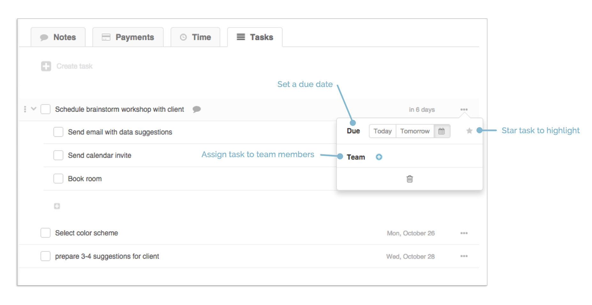Open the Notes tab
The width and height of the screenshot is (592, 305).
pos(58,37)
